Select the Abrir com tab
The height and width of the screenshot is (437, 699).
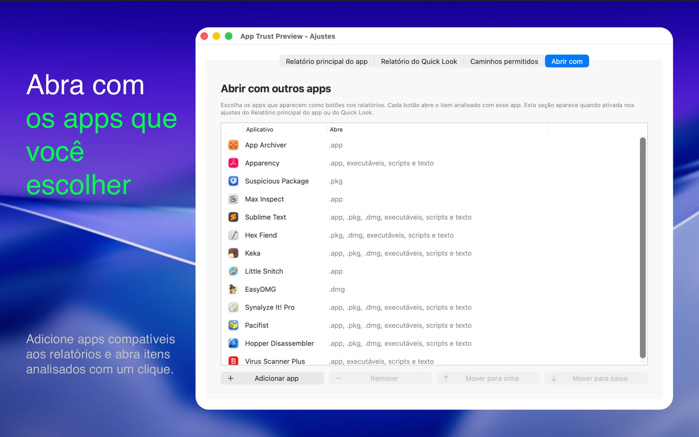tap(567, 61)
